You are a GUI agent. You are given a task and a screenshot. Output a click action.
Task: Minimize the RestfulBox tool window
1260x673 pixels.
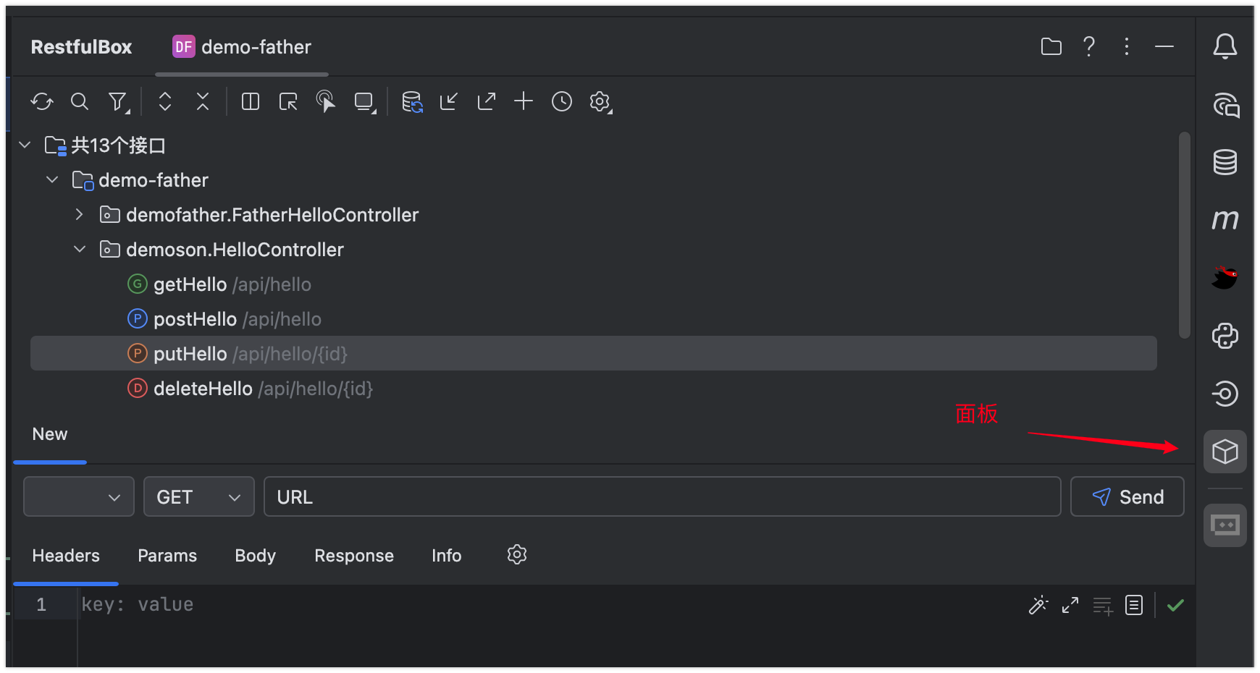click(x=1164, y=47)
